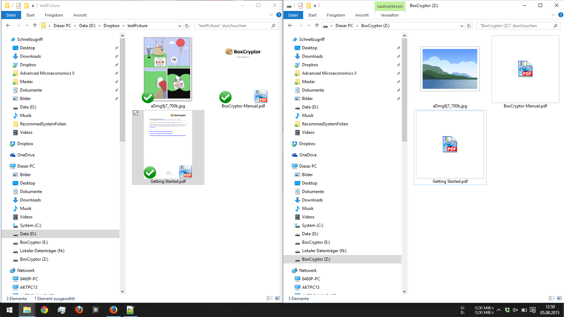Open the Freigeben tab in BoxCryptor (Z:) window

(336, 15)
